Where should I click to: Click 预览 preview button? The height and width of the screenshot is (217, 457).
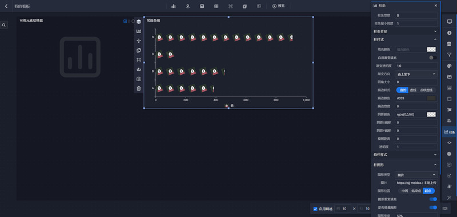coord(278,6)
